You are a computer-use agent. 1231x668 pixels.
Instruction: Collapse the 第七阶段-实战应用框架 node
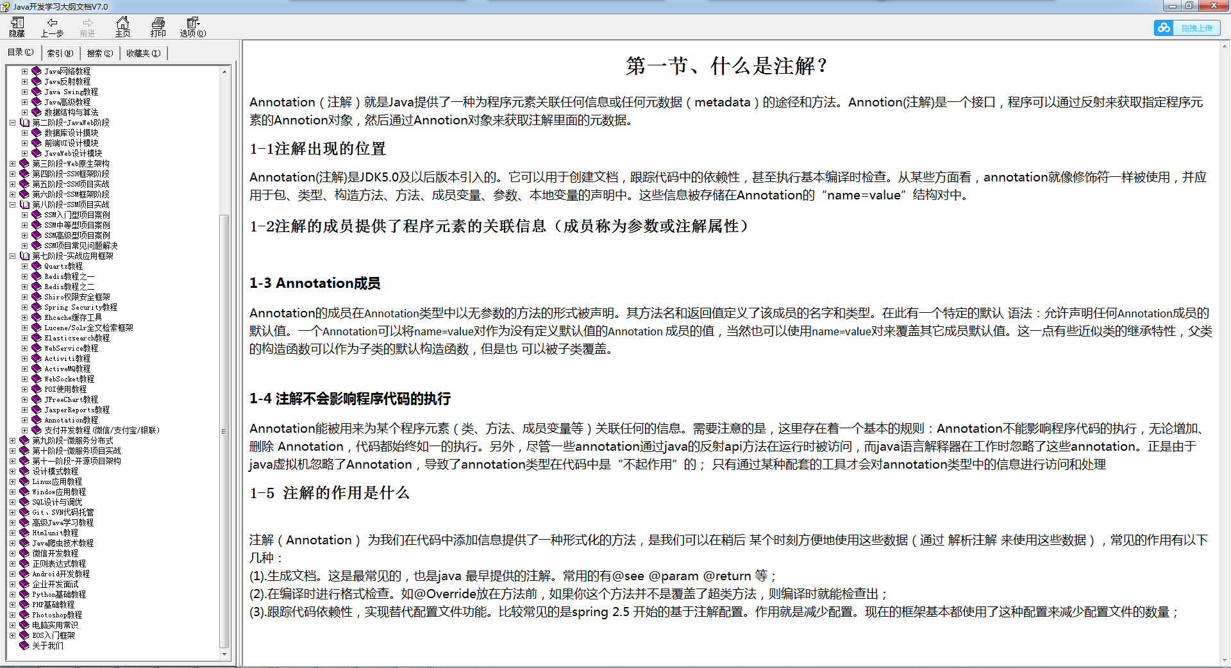[12, 256]
